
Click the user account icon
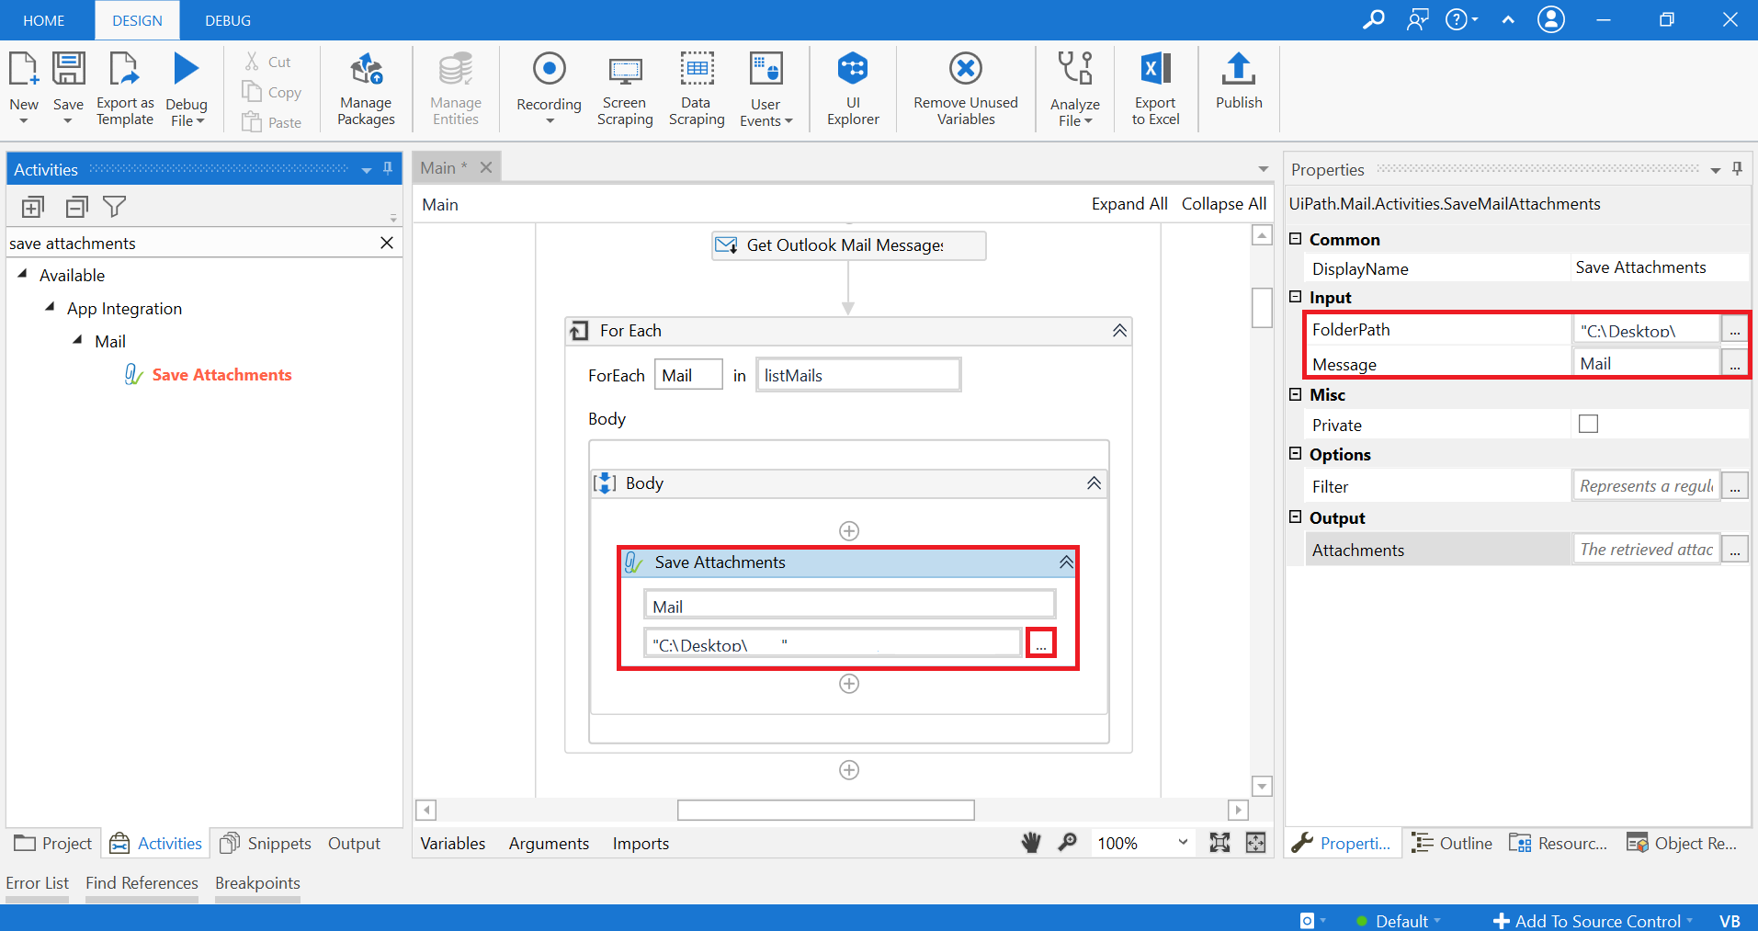pyautogui.click(x=1551, y=19)
